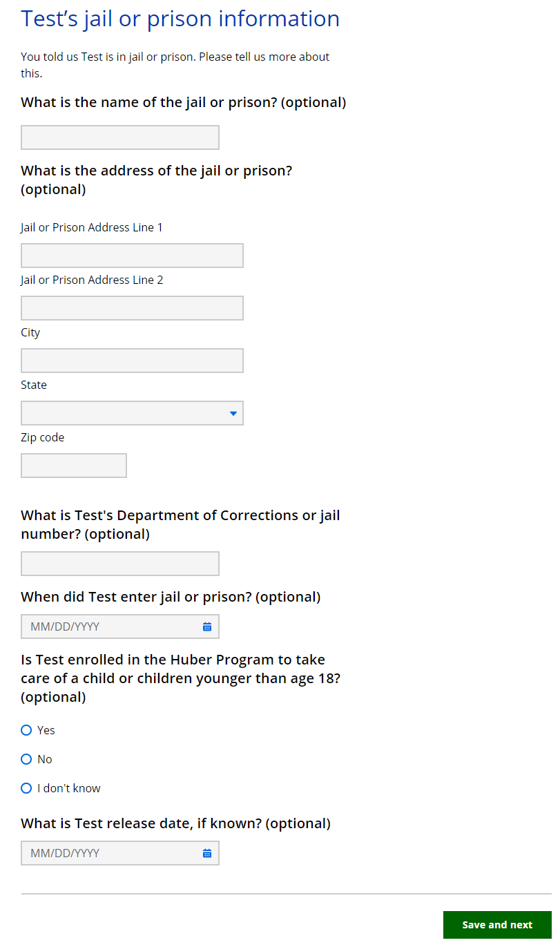Click Jail or Prison Address Line 2 field
Viewport: 560px width, 947px height.
[x=132, y=308]
